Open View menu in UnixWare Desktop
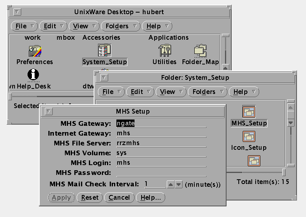Viewport: 306px width, 217px height. [84, 26]
